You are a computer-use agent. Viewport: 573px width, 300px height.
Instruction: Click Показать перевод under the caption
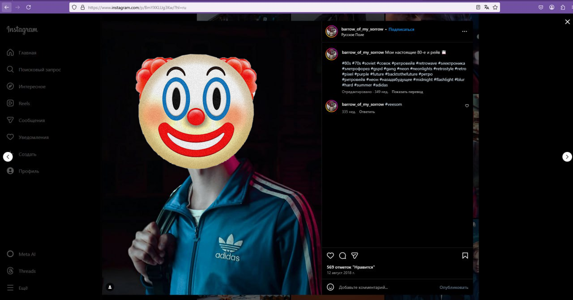407,92
